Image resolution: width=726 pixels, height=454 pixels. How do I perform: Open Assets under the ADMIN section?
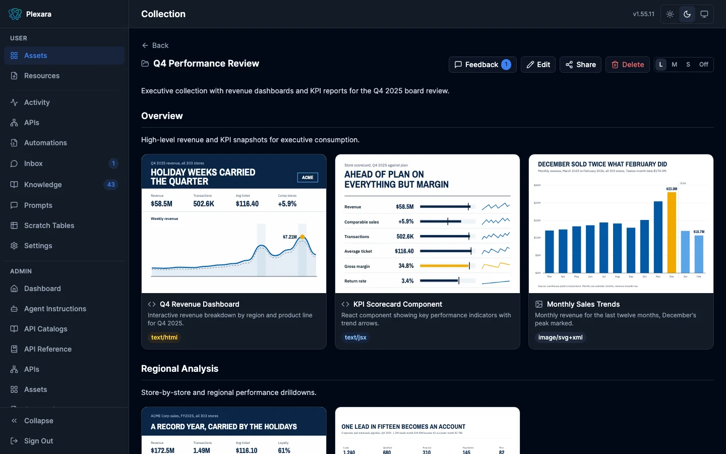(x=64, y=389)
